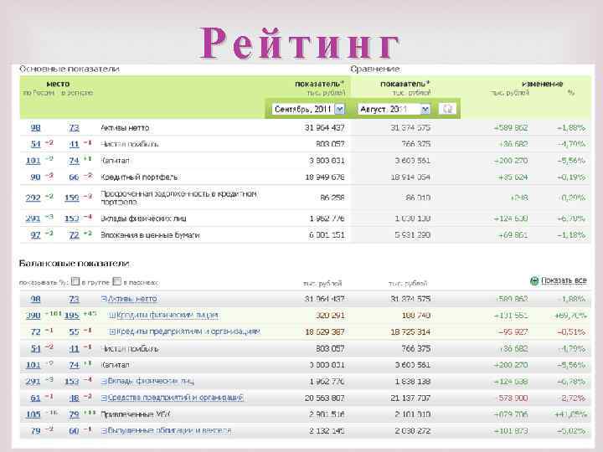Select the value 2 132 145 for Выпущенные облигации

(327, 431)
